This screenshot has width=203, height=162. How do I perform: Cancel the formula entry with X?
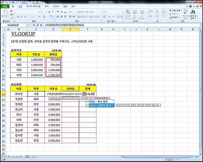pos(34,25)
